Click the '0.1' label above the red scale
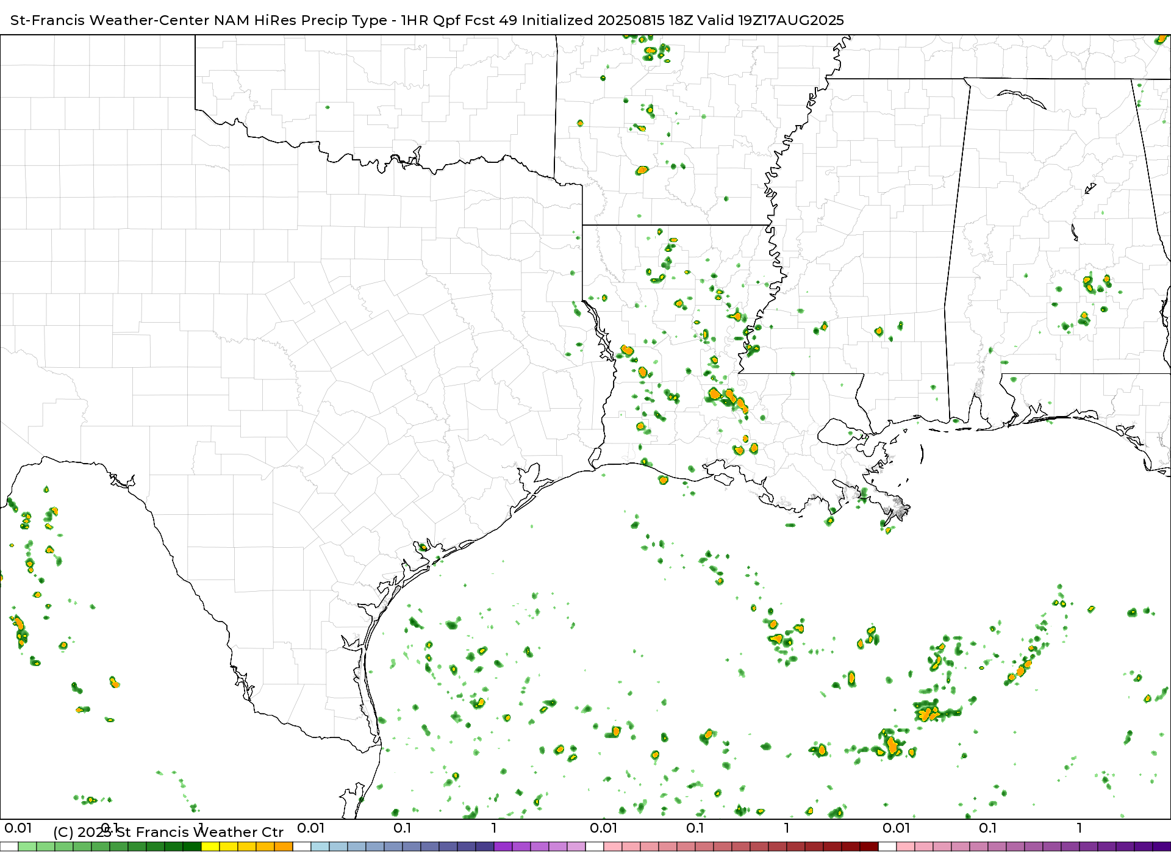The image size is (1171, 854). tap(695, 828)
